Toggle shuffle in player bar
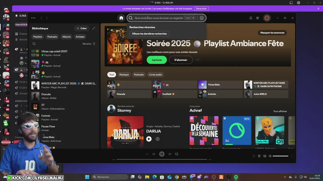 click(147, 154)
